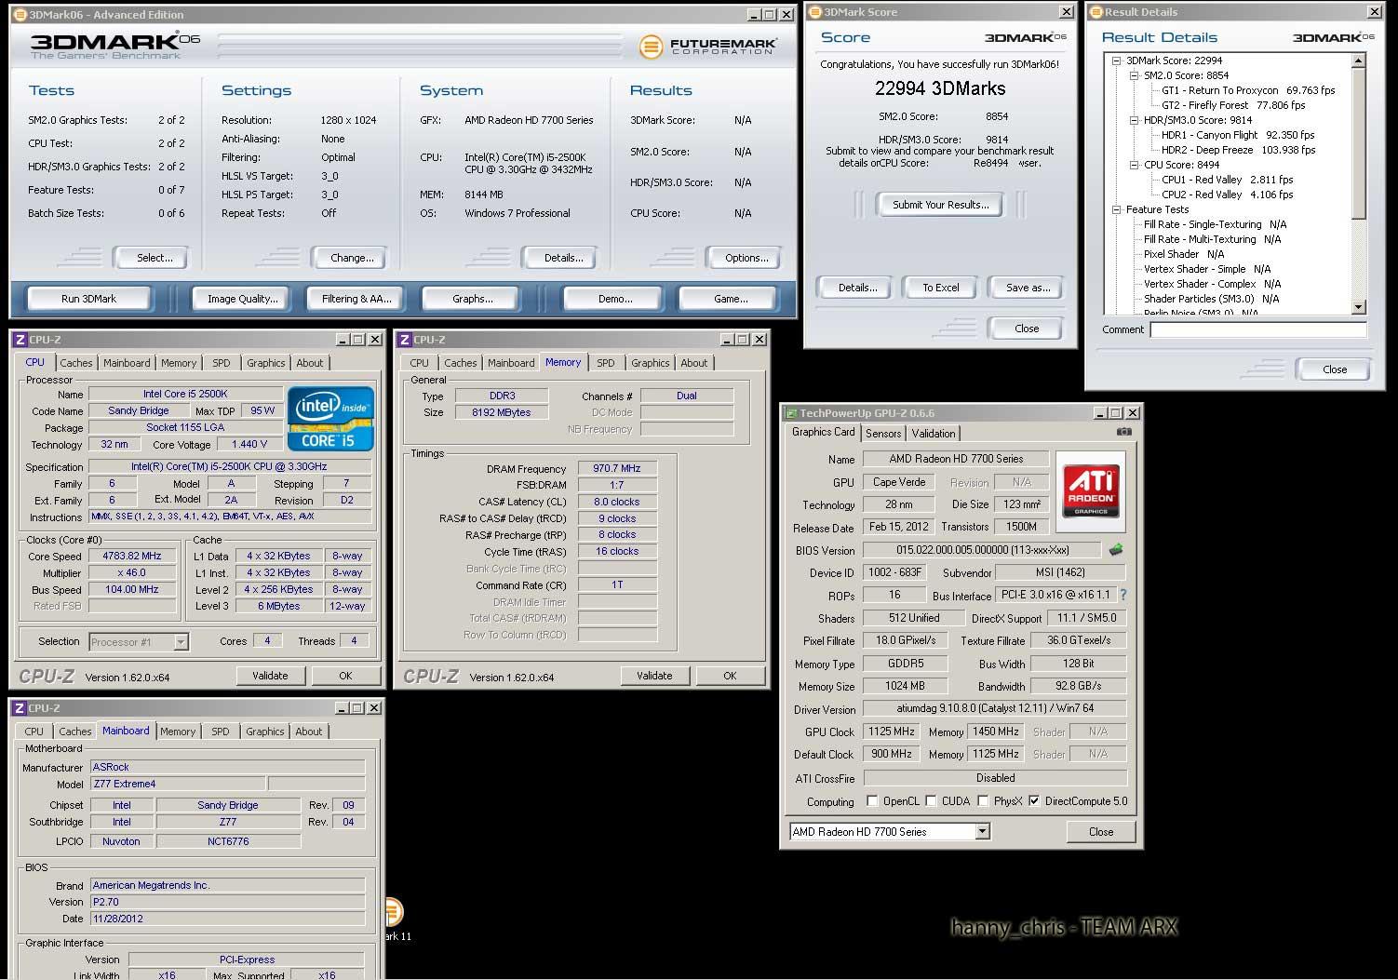Click the Result Details scroll up arrow
Viewport: 1398px width, 980px height.
coord(1358,60)
